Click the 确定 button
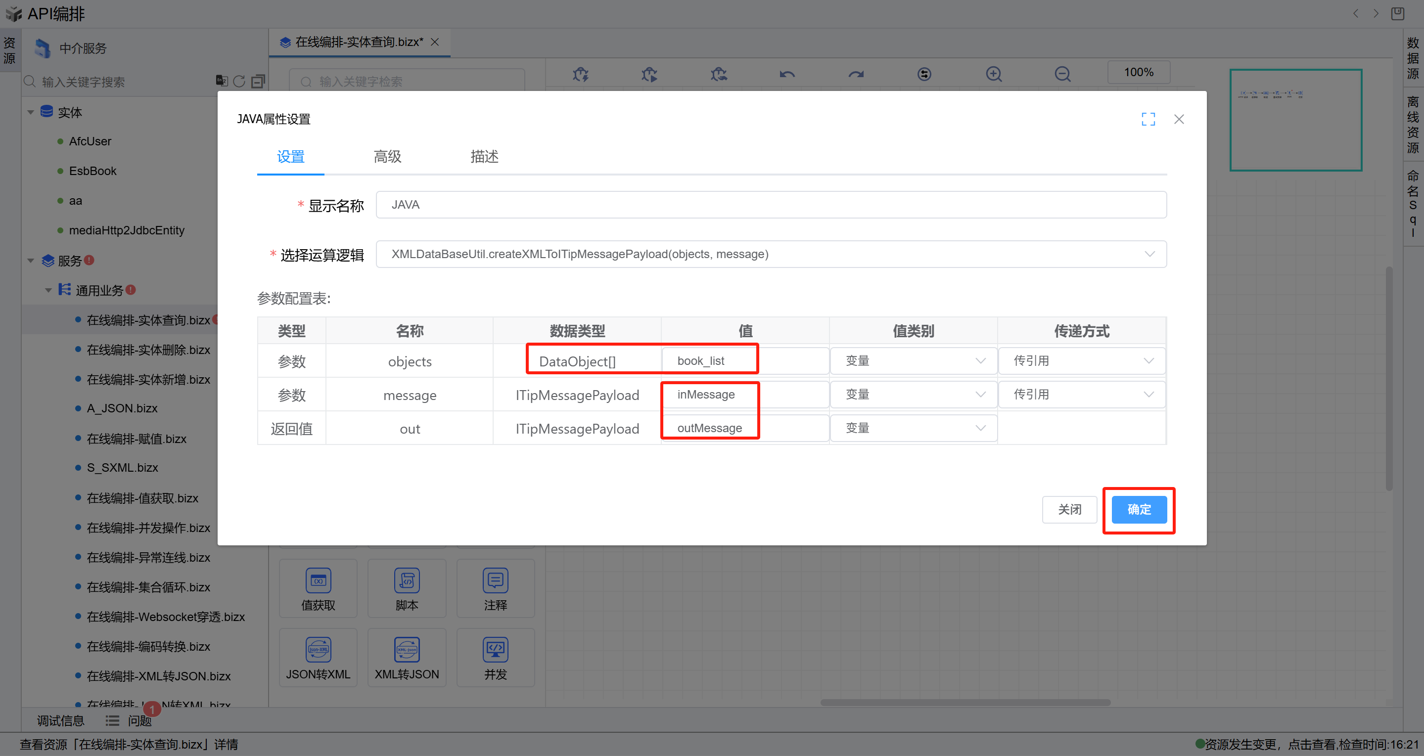1424x756 pixels. (1139, 510)
